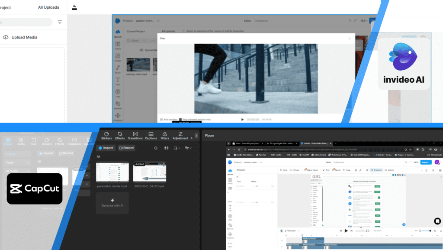This screenshot has width=443, height=250.
Task: Toggle Play trimmed section only checkbox
Action: tap(180, 119)
